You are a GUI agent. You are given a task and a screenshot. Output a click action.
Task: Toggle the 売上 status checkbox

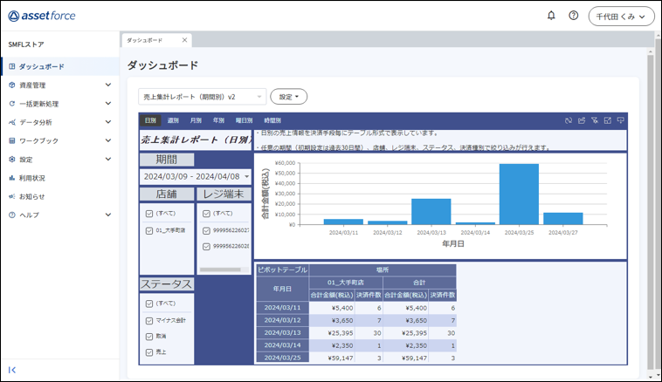(149, 351)
